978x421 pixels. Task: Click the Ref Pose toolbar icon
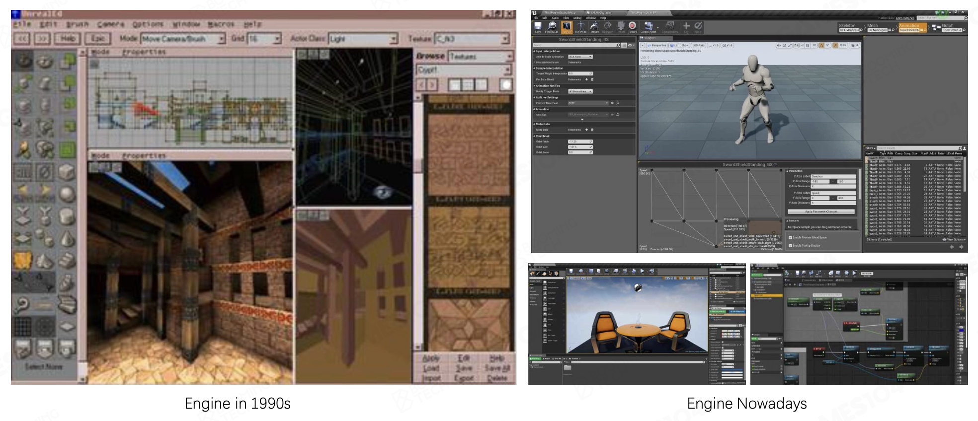click(x=580, y=27)
